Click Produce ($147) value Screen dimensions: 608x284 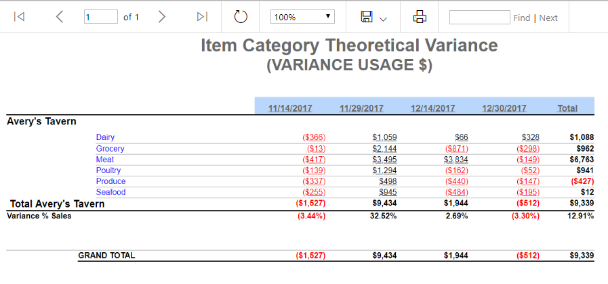point(528,181)
